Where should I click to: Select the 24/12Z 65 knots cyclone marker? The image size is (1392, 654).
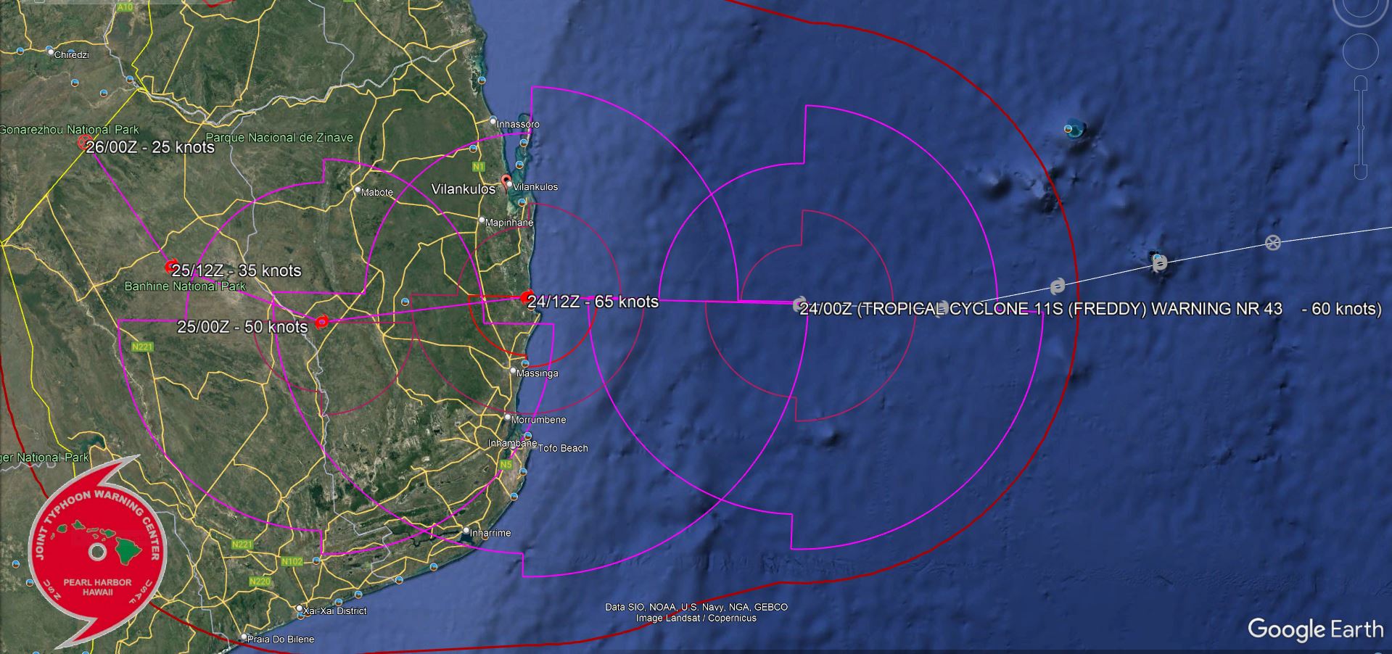(x=528, y=297)
